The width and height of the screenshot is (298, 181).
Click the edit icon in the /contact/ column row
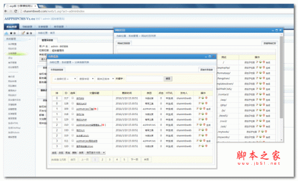click(257, 94)
